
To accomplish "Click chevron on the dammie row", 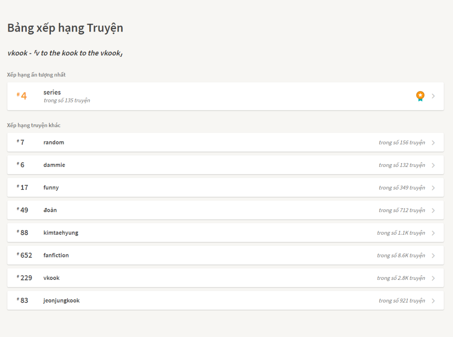I will (433, 165).
